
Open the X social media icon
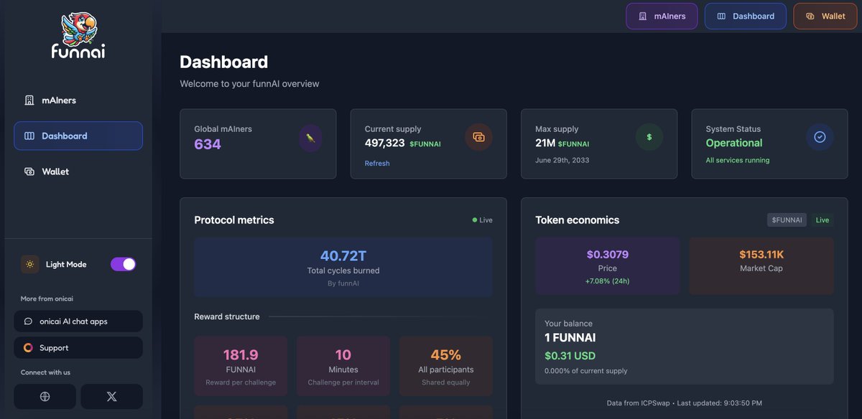pyautogui.click(x=111, y=396)
